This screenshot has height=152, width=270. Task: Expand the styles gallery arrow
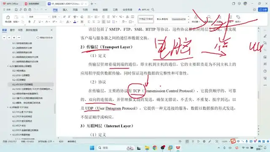[189, 22]
